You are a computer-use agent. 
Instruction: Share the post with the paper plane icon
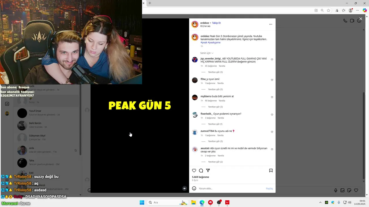click(208, 170)
